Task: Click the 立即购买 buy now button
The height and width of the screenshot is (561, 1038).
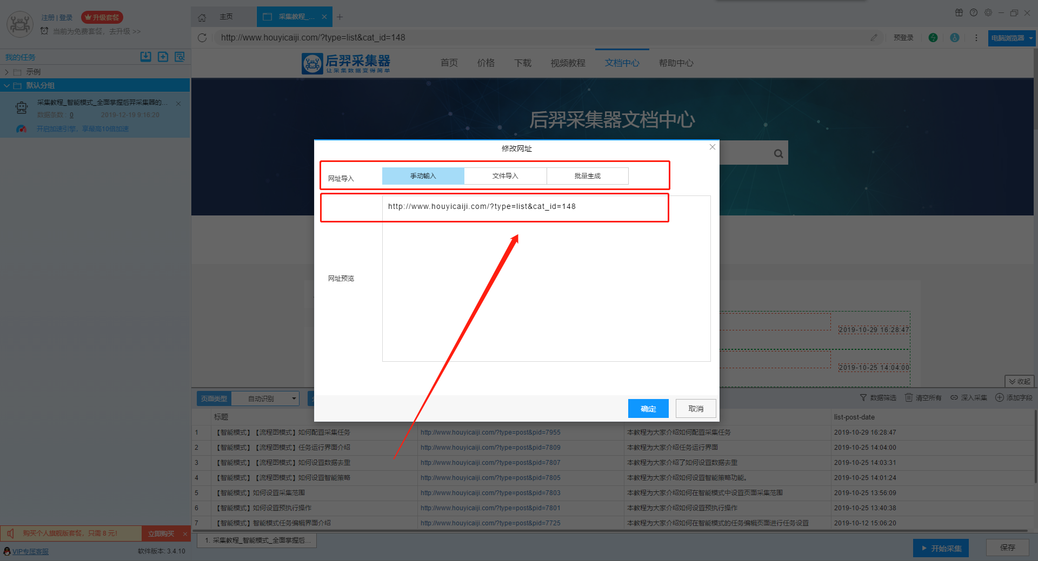Action: click(161, 533)
